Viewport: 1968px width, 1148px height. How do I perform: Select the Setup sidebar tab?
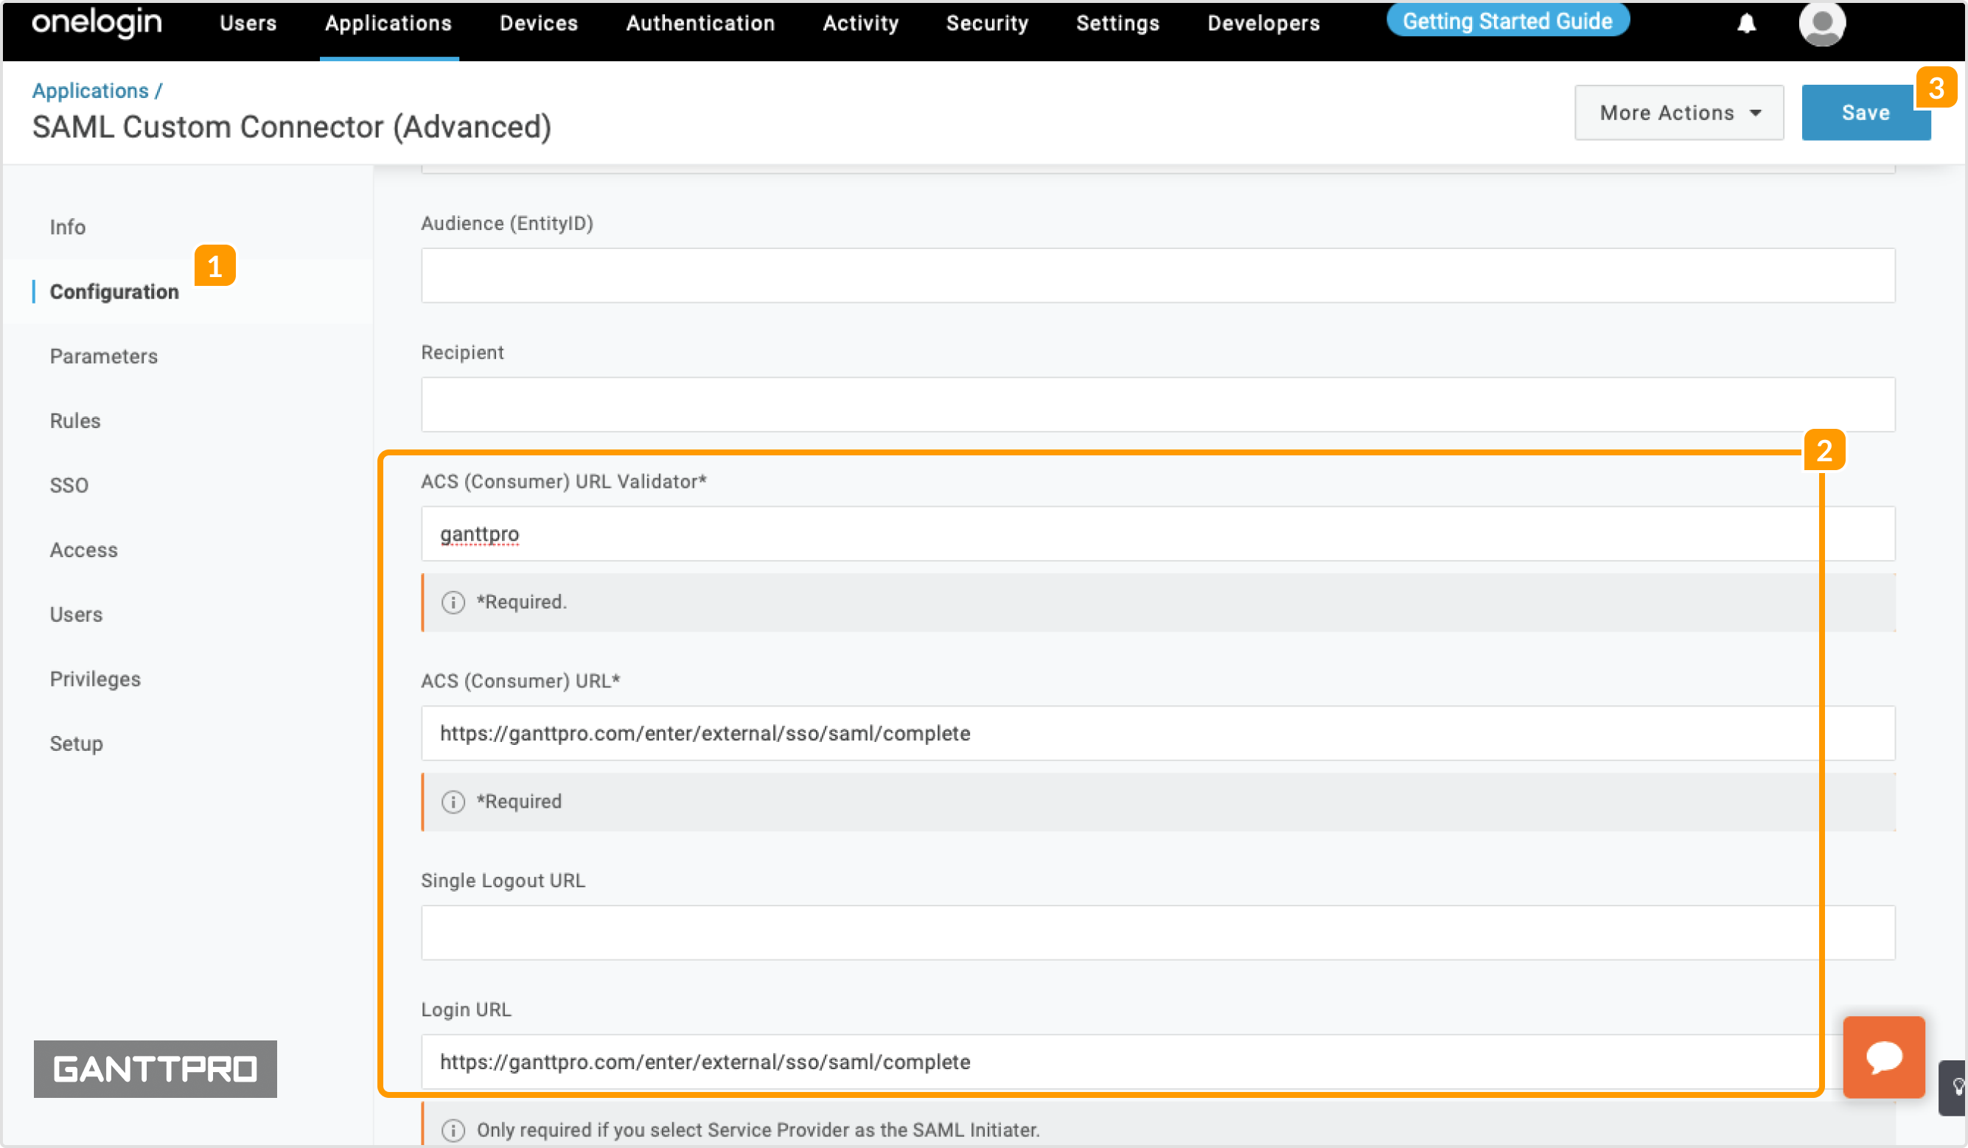[76, 743]
